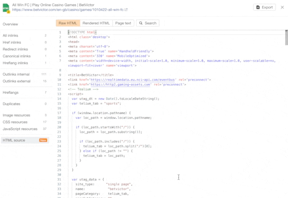The image size is (288, 198).
Task: Open Image resources section
Action: click(17, 115)
